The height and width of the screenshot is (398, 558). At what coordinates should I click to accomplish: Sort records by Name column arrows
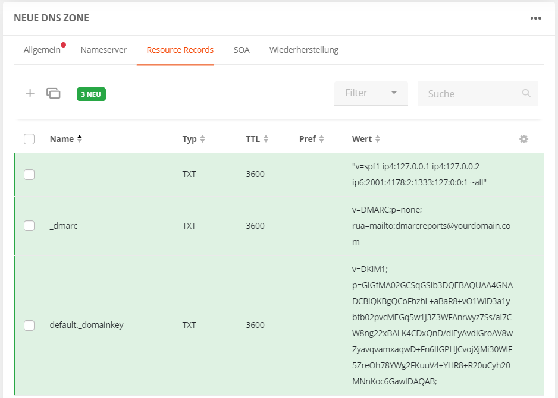click(x=80, y=138)
